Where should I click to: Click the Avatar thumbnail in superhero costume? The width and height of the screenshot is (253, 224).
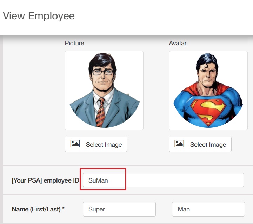click(x=208, y=90)
